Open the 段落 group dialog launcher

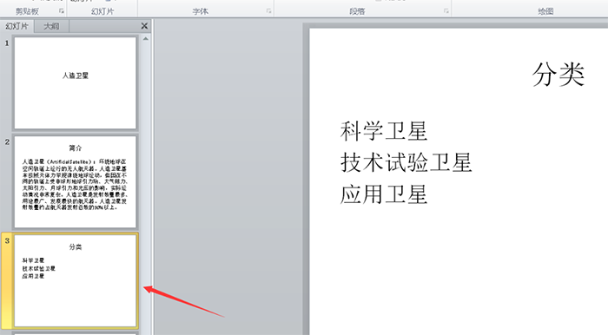446,11
